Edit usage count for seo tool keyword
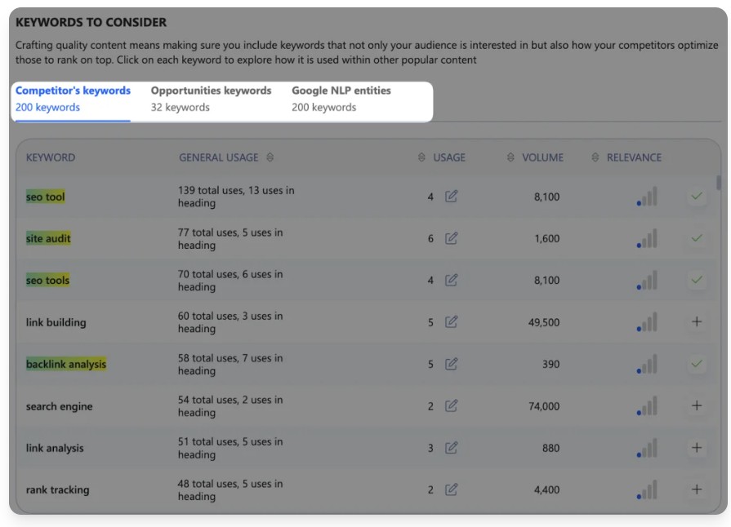Screen dimensions: 731x527 [x=451, y=197]
